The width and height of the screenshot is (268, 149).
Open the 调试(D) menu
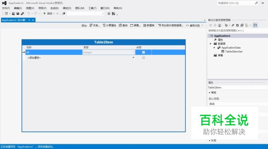click(x=67, y=8)
